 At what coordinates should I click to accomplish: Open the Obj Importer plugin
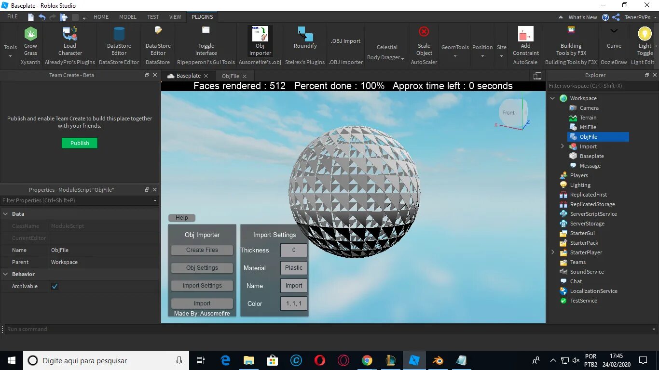[260, 40]
